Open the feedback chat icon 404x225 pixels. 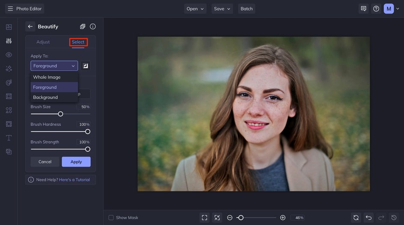click(x=363, y=9)
